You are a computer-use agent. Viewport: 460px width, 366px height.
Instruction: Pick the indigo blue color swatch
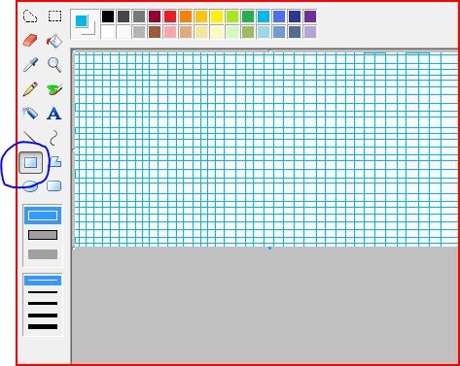(279, 17)
